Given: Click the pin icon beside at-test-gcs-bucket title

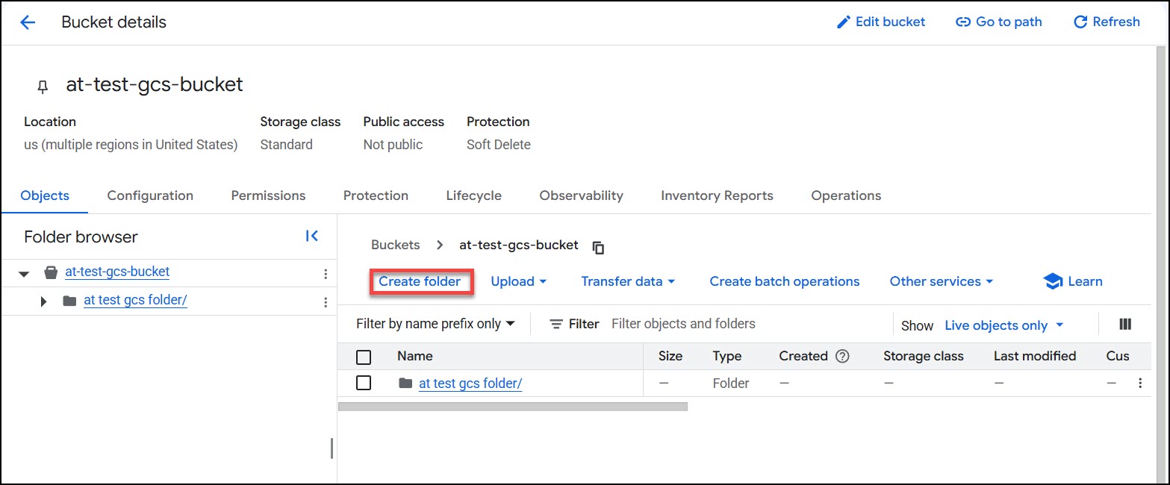Looking at the screenshot, I should [x=43, y=87].
